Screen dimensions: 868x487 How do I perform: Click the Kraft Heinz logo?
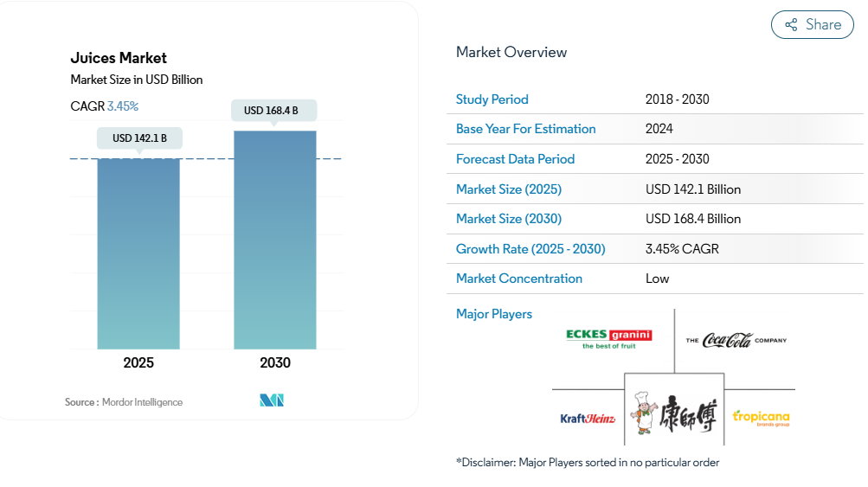588,419
